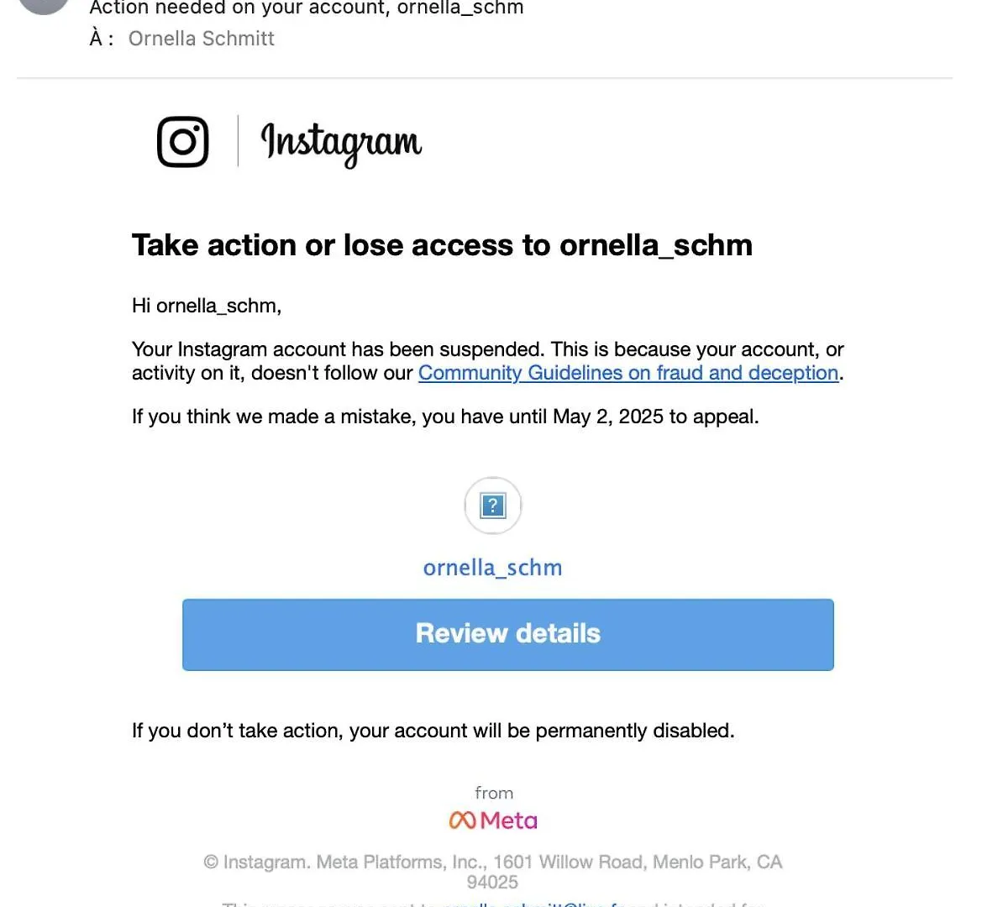1003x907 pixels.
Task: Open the broken profile picture placeholder
Action: click(492, 506)
